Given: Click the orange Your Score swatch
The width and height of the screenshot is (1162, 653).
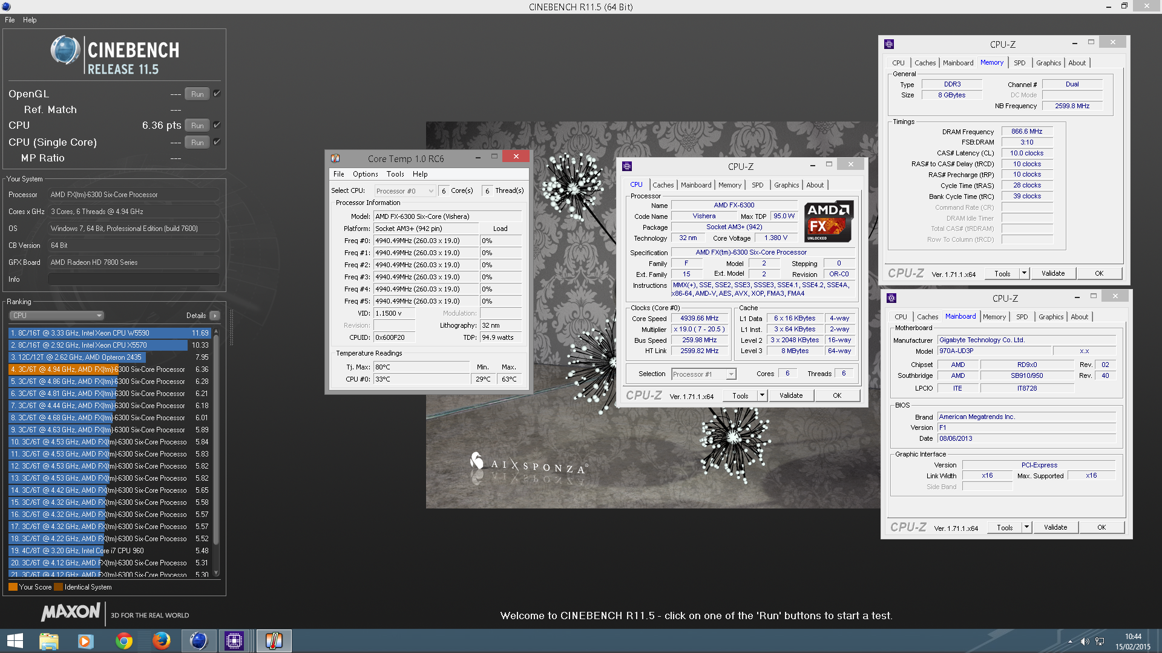Looking at the screenshot, I should tap(13, 587).
